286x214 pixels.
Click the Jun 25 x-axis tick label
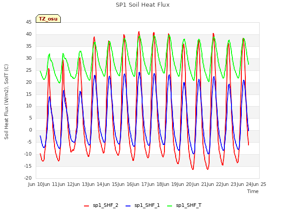click(259, 184)
